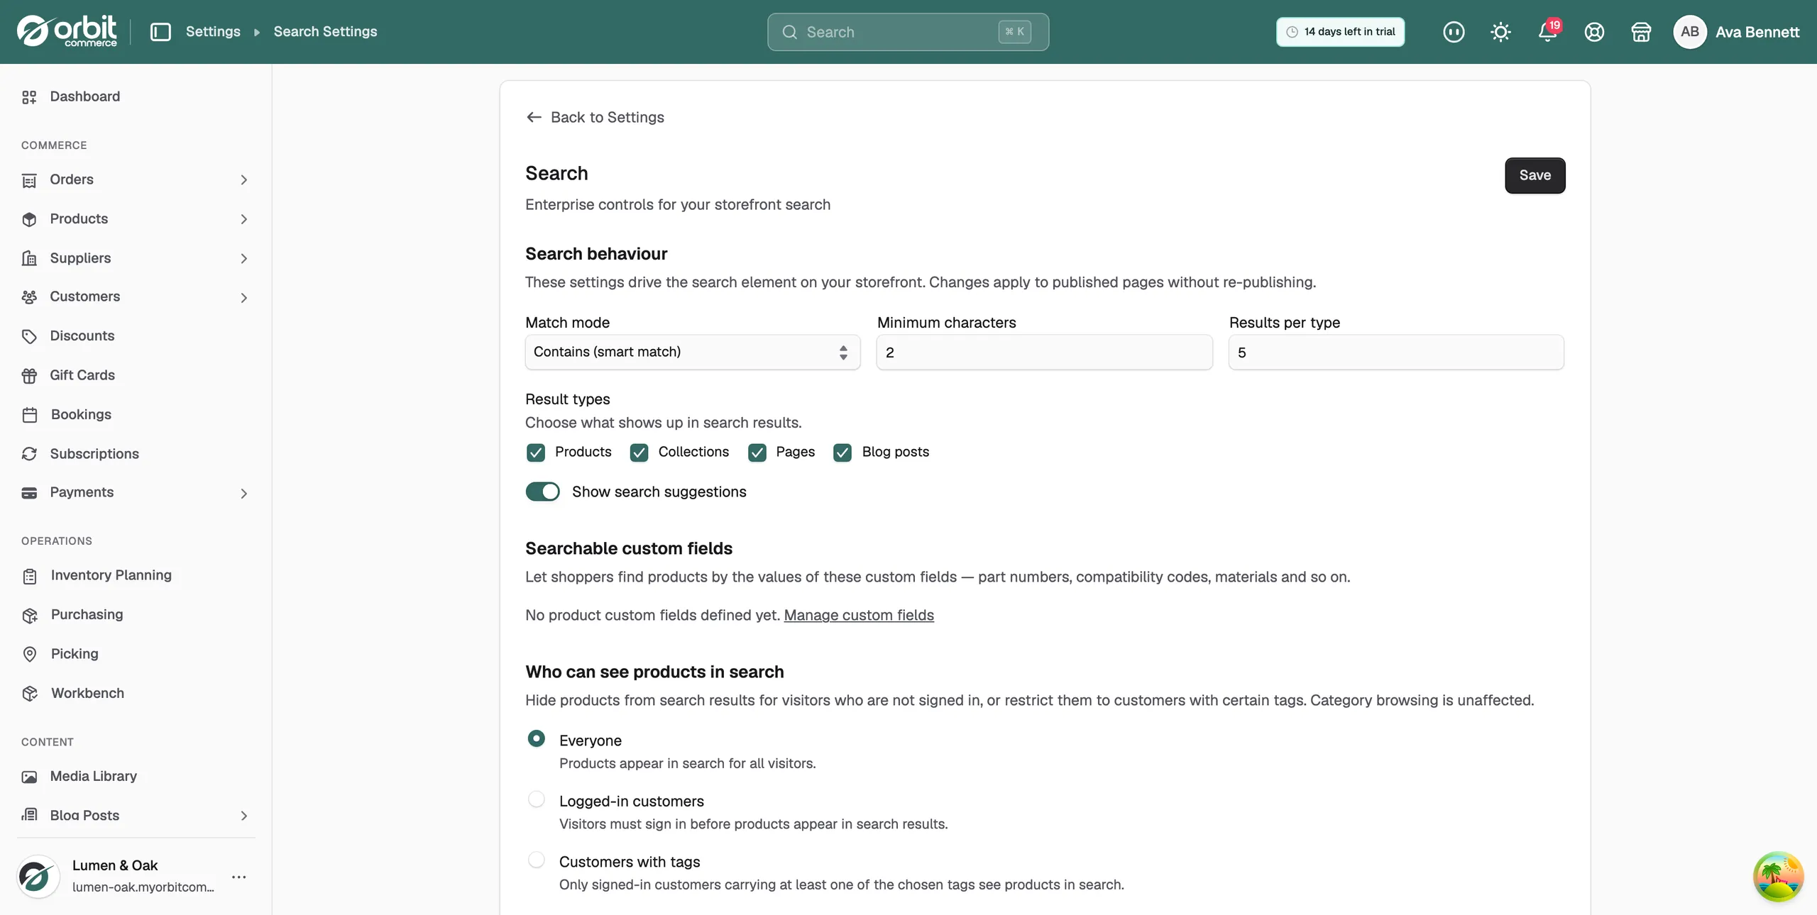Click the Inventory Planning clipboard icon
Viewport: 1817px width, 915px height.
tap(29, 576)
